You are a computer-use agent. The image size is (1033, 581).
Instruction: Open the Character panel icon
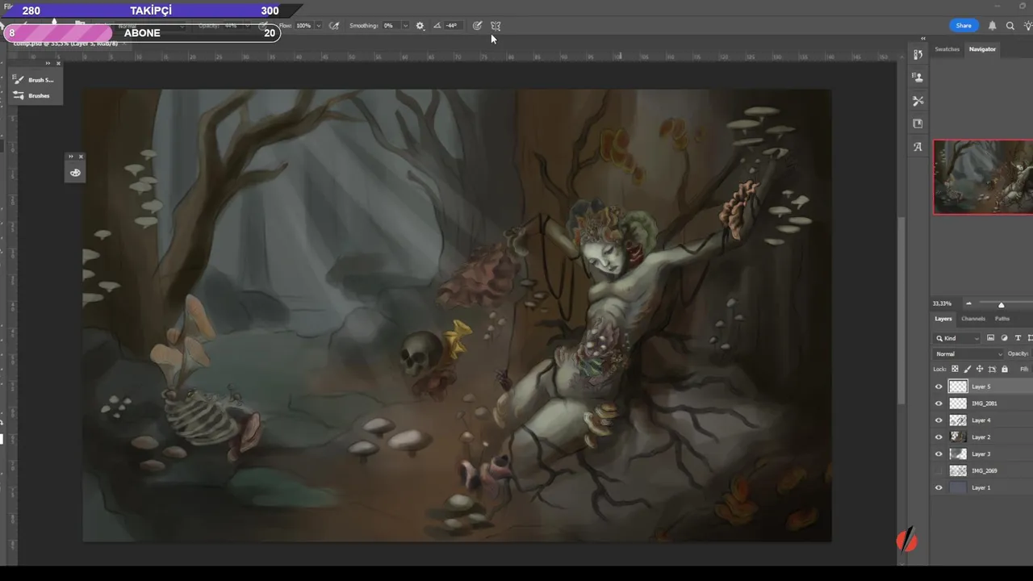(918, 147)
